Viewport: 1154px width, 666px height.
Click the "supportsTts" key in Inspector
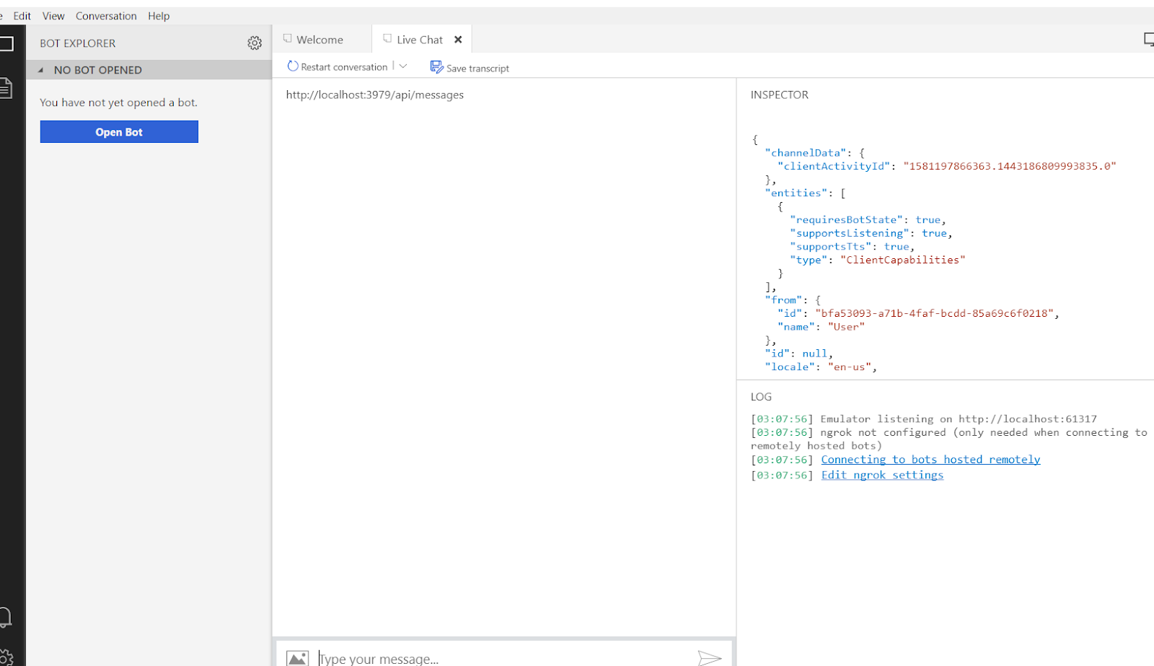click(831, 246)
